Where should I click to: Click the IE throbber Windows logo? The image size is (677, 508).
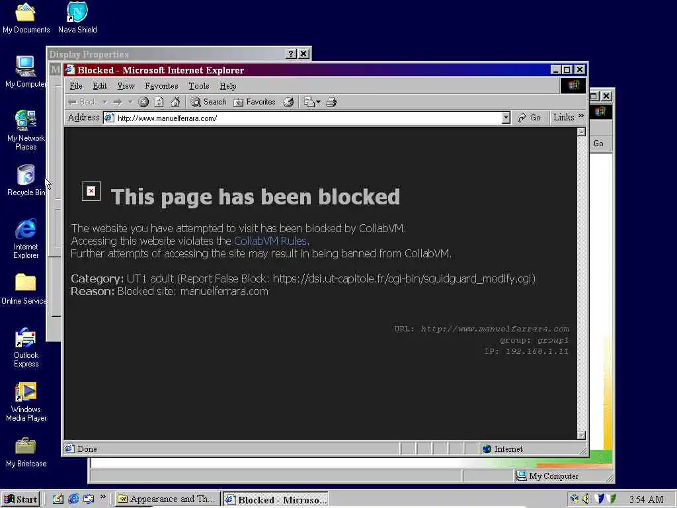pos(573,85)
